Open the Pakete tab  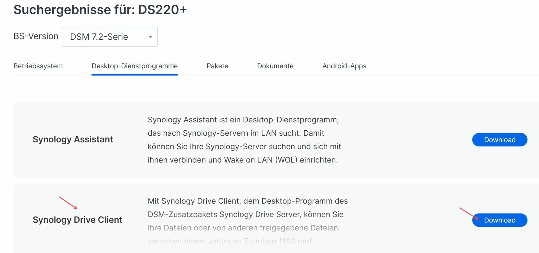tap(217, 66)
